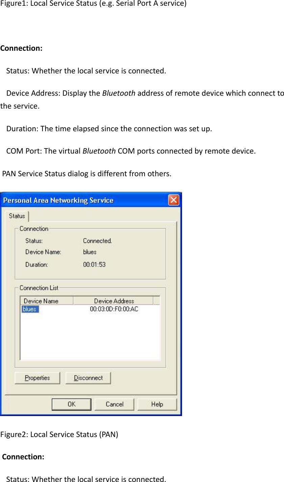Select the 'blues' row in Connection List

[x=90, y=309]
